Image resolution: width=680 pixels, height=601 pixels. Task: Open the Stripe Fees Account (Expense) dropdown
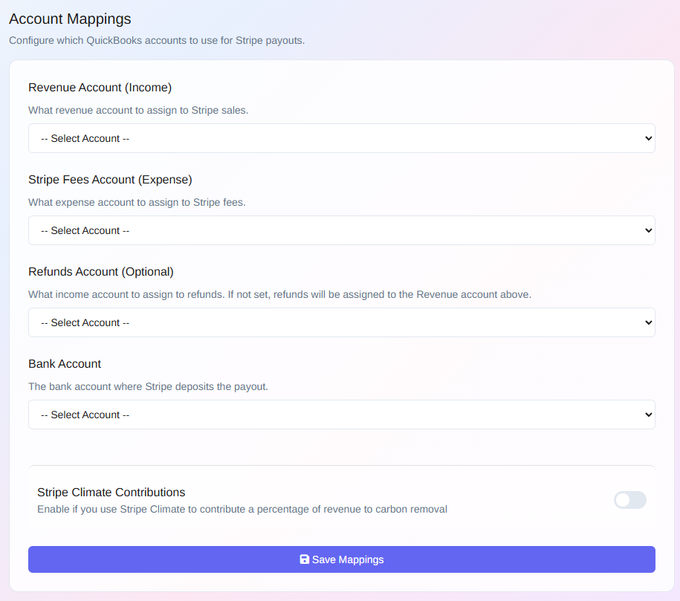coord(341,230)
